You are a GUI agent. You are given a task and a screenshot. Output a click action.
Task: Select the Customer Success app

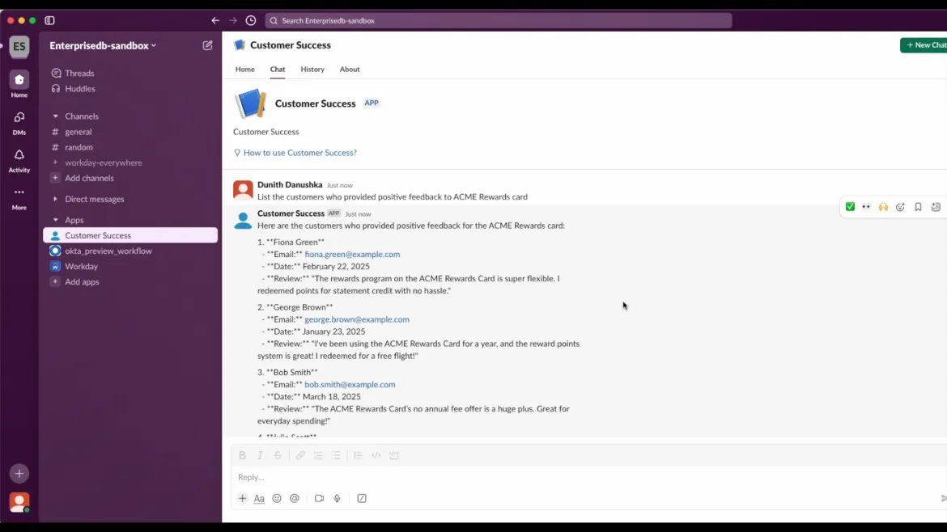pos(130,235)
